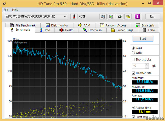Open the Error Scan tab

(92, 30)
